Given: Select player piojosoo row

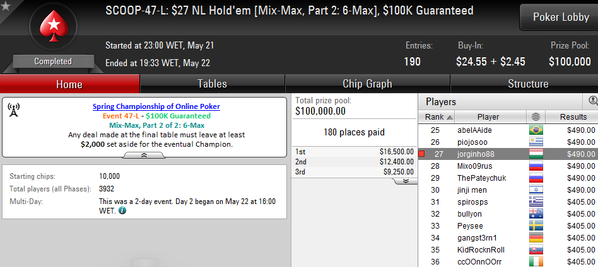Looking at the screenshot, I should point(508,142).
